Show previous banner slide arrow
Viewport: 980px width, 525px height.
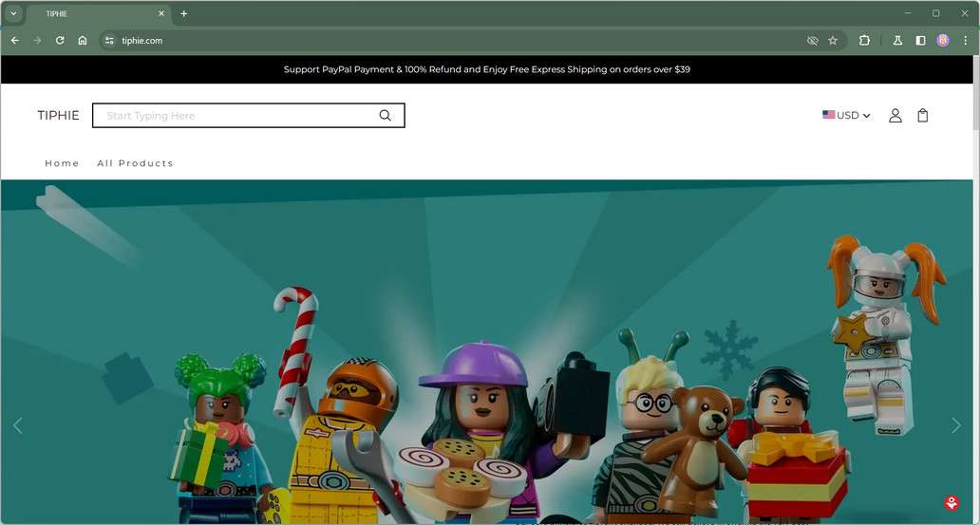coord(17,425)
